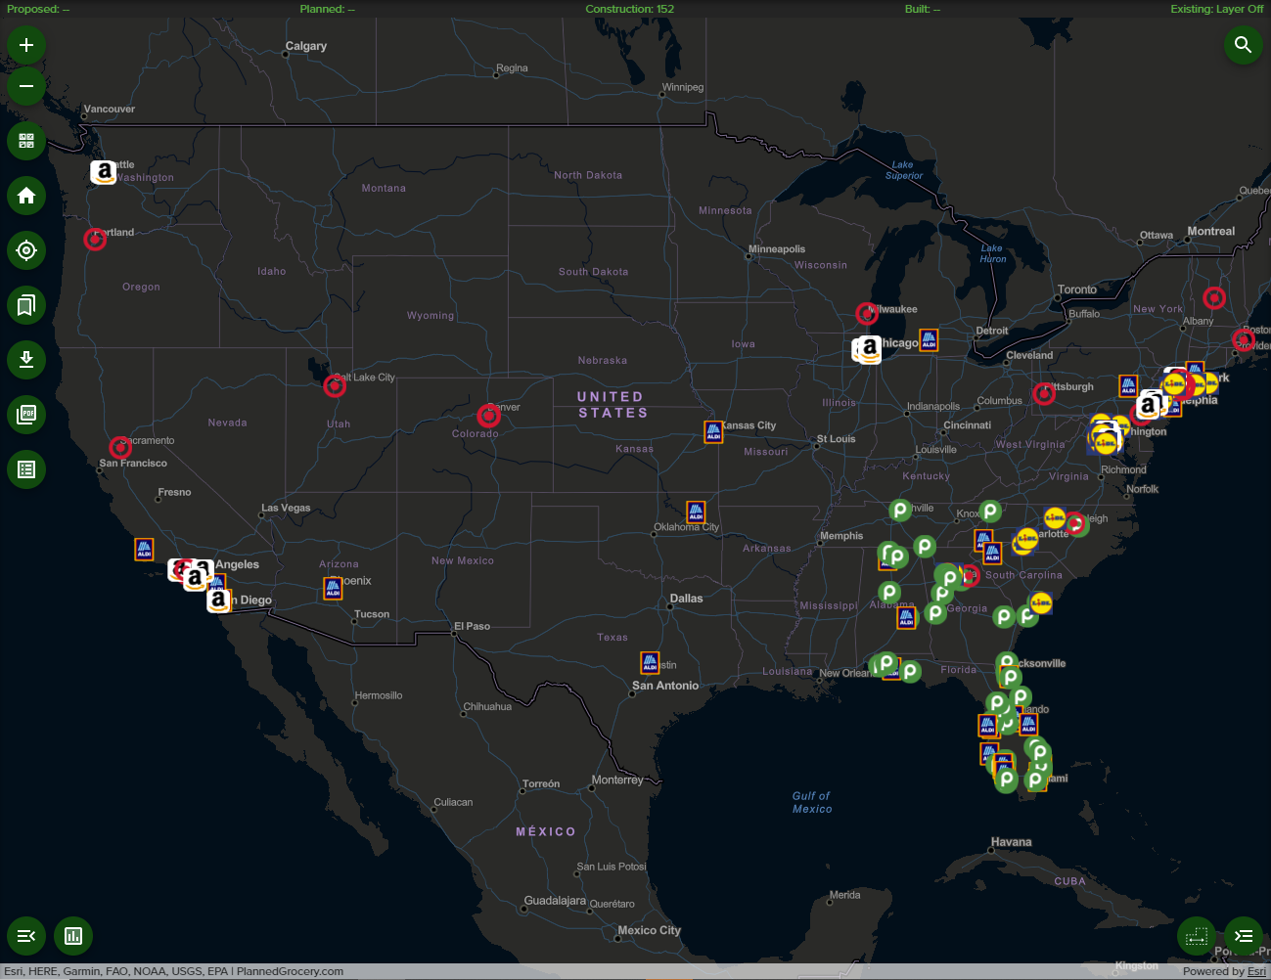Select the Lidl marker at Charlotte
1271x980 pixels.
(x=1026, y=539)
